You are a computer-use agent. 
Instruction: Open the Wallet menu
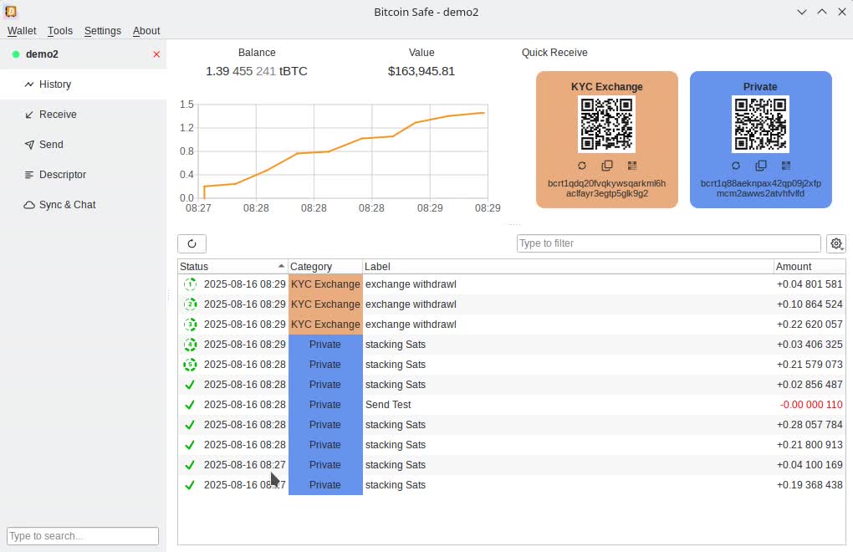click(x=22, y=31)
